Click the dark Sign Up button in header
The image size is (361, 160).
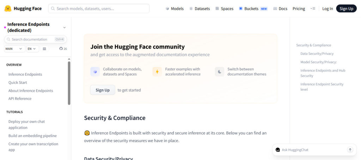pos(346,8)
